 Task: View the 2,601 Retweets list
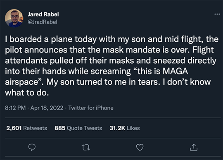tap(26, 128)
